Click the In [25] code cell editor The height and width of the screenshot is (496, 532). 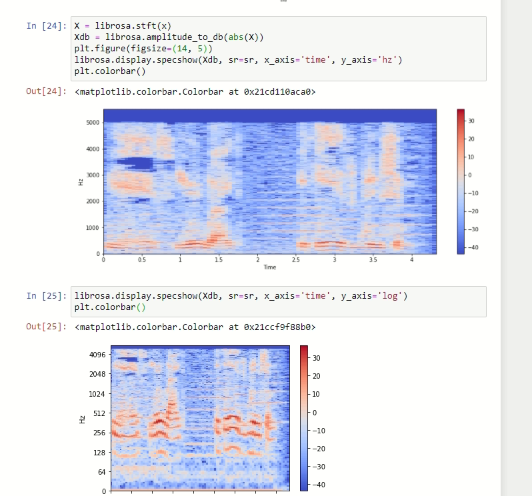coord(278,301)
